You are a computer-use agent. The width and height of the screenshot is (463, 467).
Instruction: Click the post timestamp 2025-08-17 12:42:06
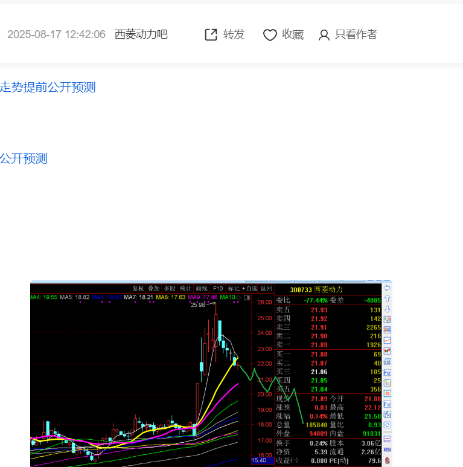(x=56, y=34)
